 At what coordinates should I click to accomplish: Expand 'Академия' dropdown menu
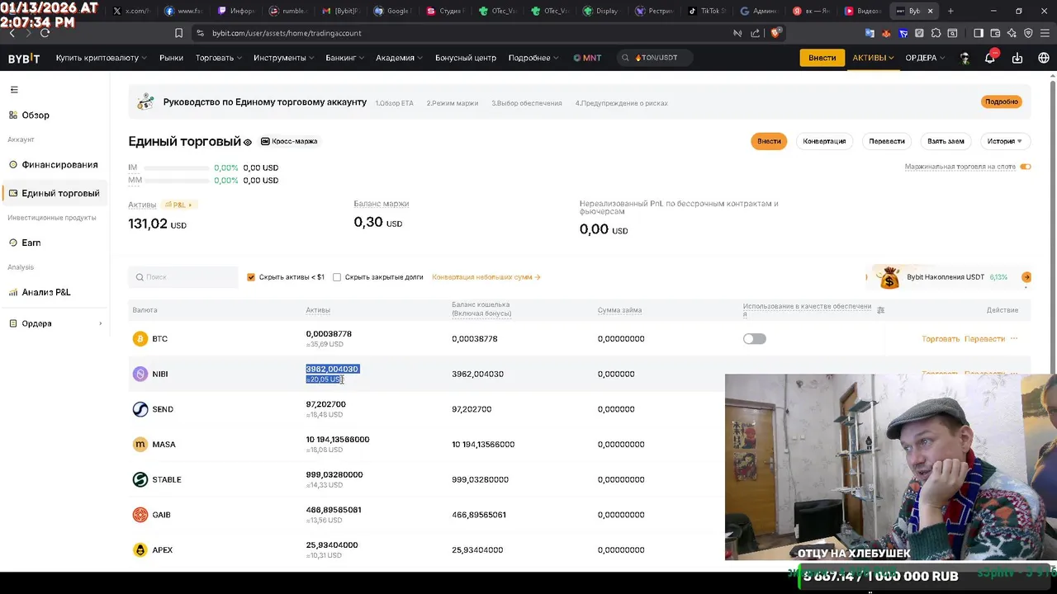point(400,58)
